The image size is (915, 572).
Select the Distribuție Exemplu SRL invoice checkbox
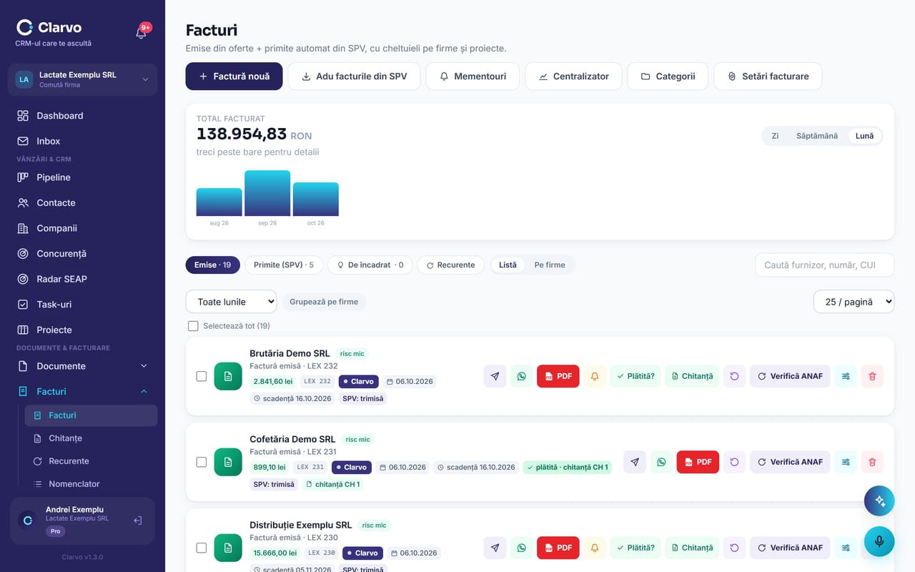[202, 548]
